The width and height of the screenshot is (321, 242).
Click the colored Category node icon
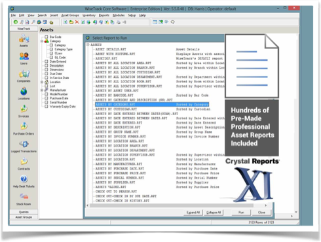pyautogui.click(x=47, y=41)
